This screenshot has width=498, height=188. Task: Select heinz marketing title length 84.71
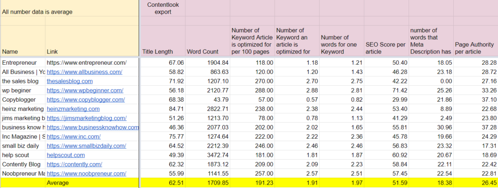[x=162, y=109]
